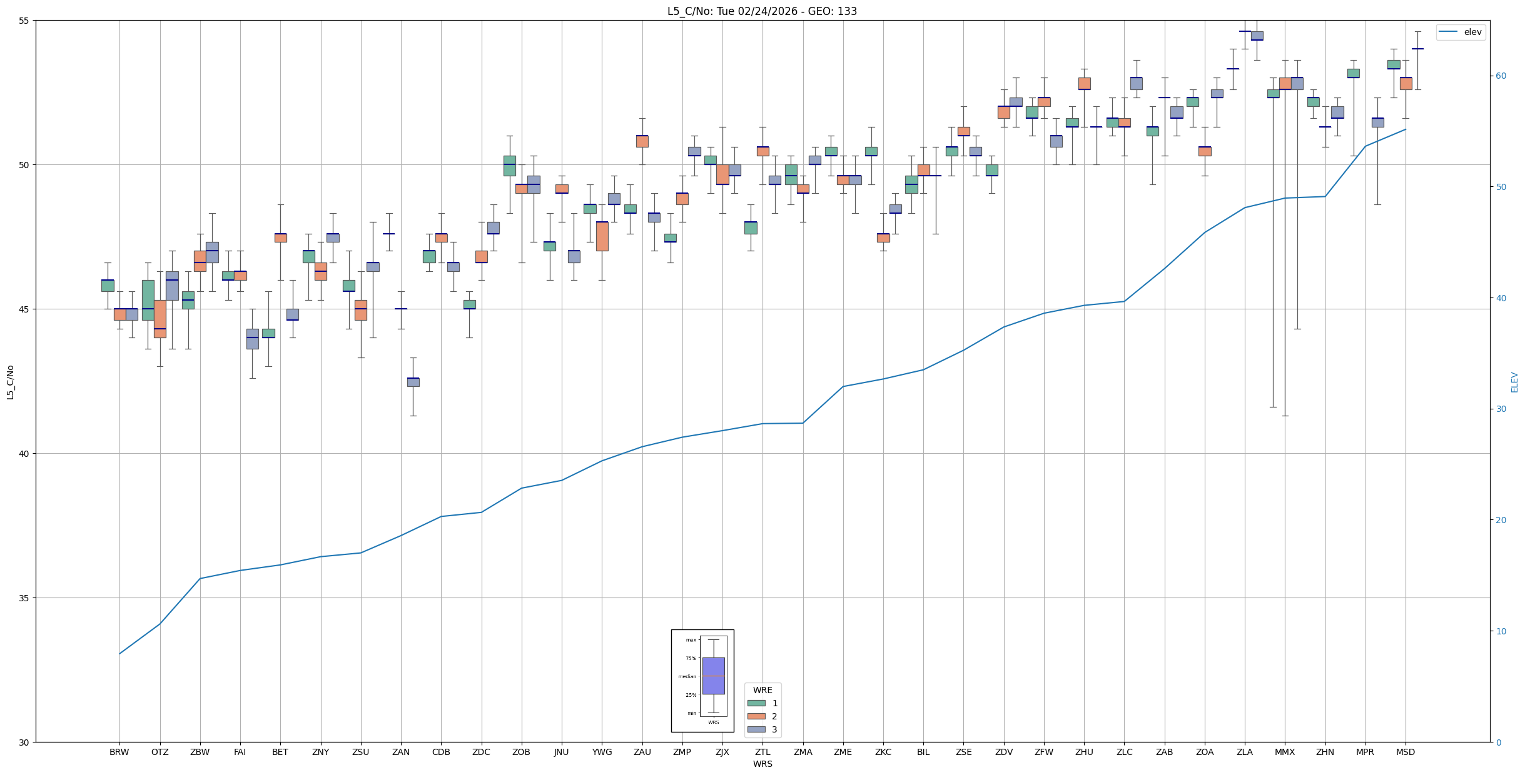Click the ELEV right axis label

click(1514, 382)
